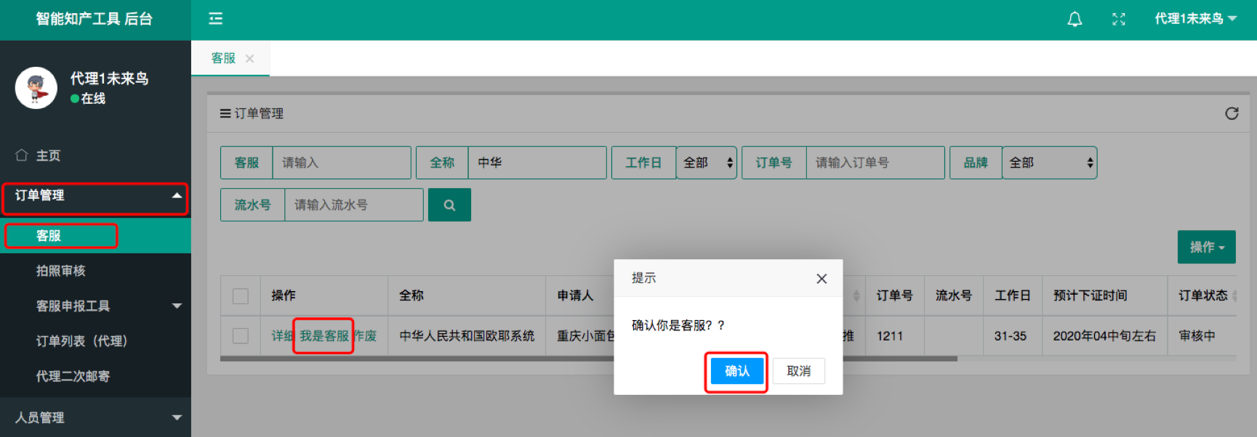Screen dimensions: 1257x437
Task: Expand the 人员管理 sidebar section
Action: (95, 417)
